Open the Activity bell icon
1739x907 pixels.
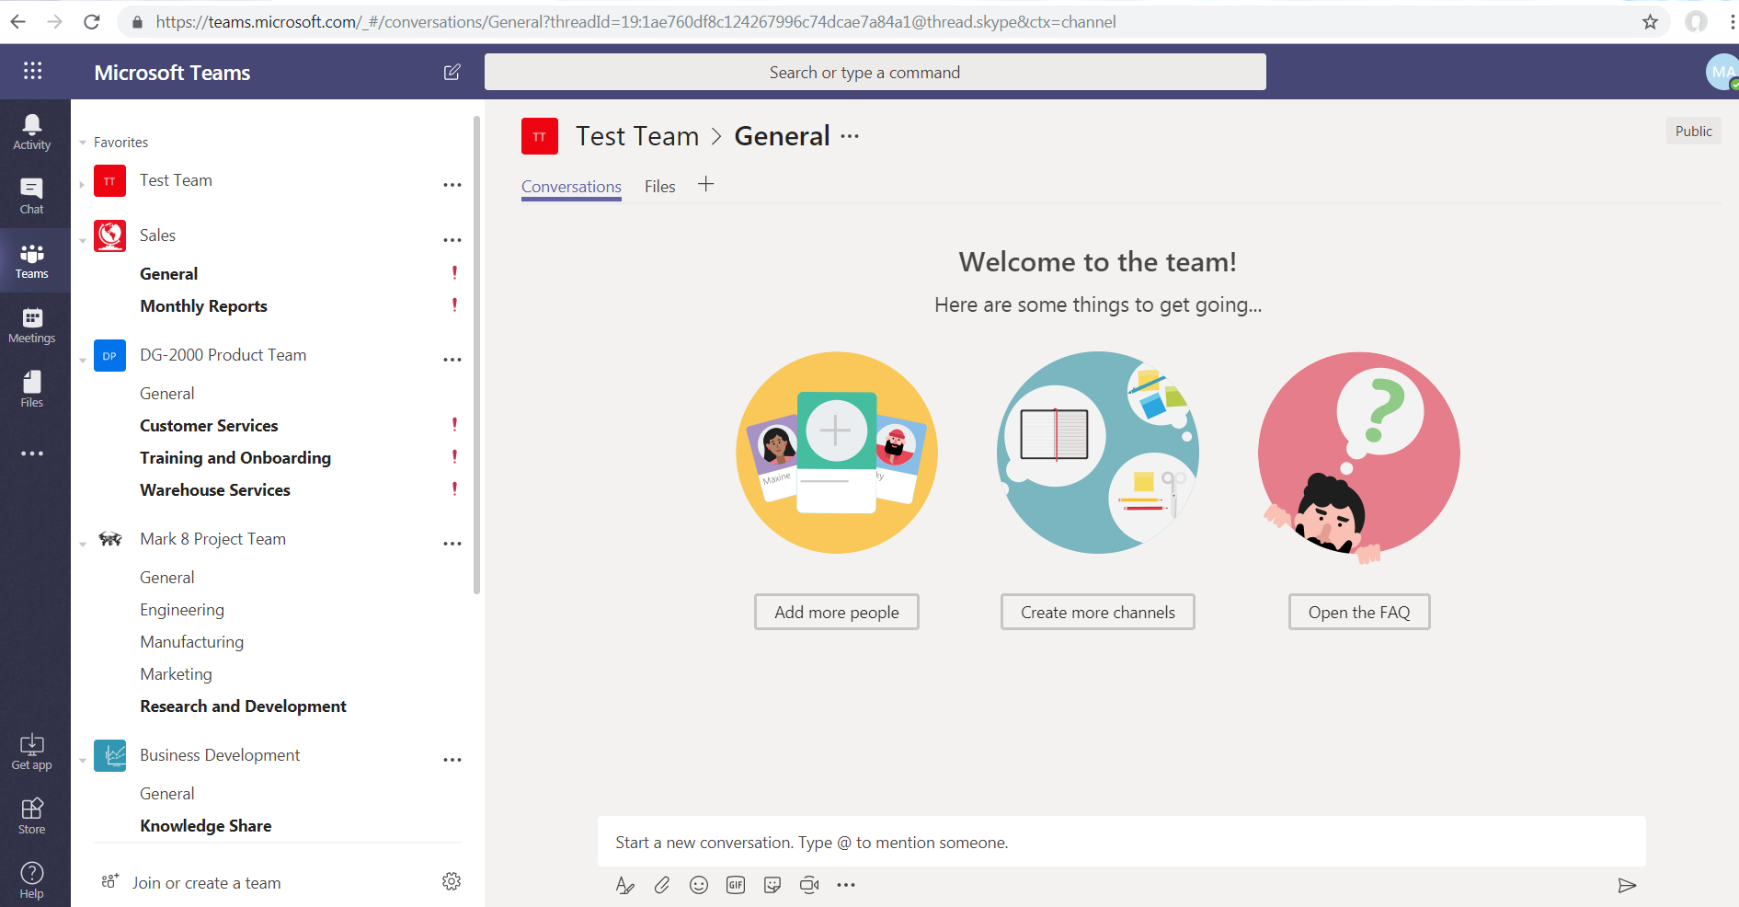tap(32, 132)
